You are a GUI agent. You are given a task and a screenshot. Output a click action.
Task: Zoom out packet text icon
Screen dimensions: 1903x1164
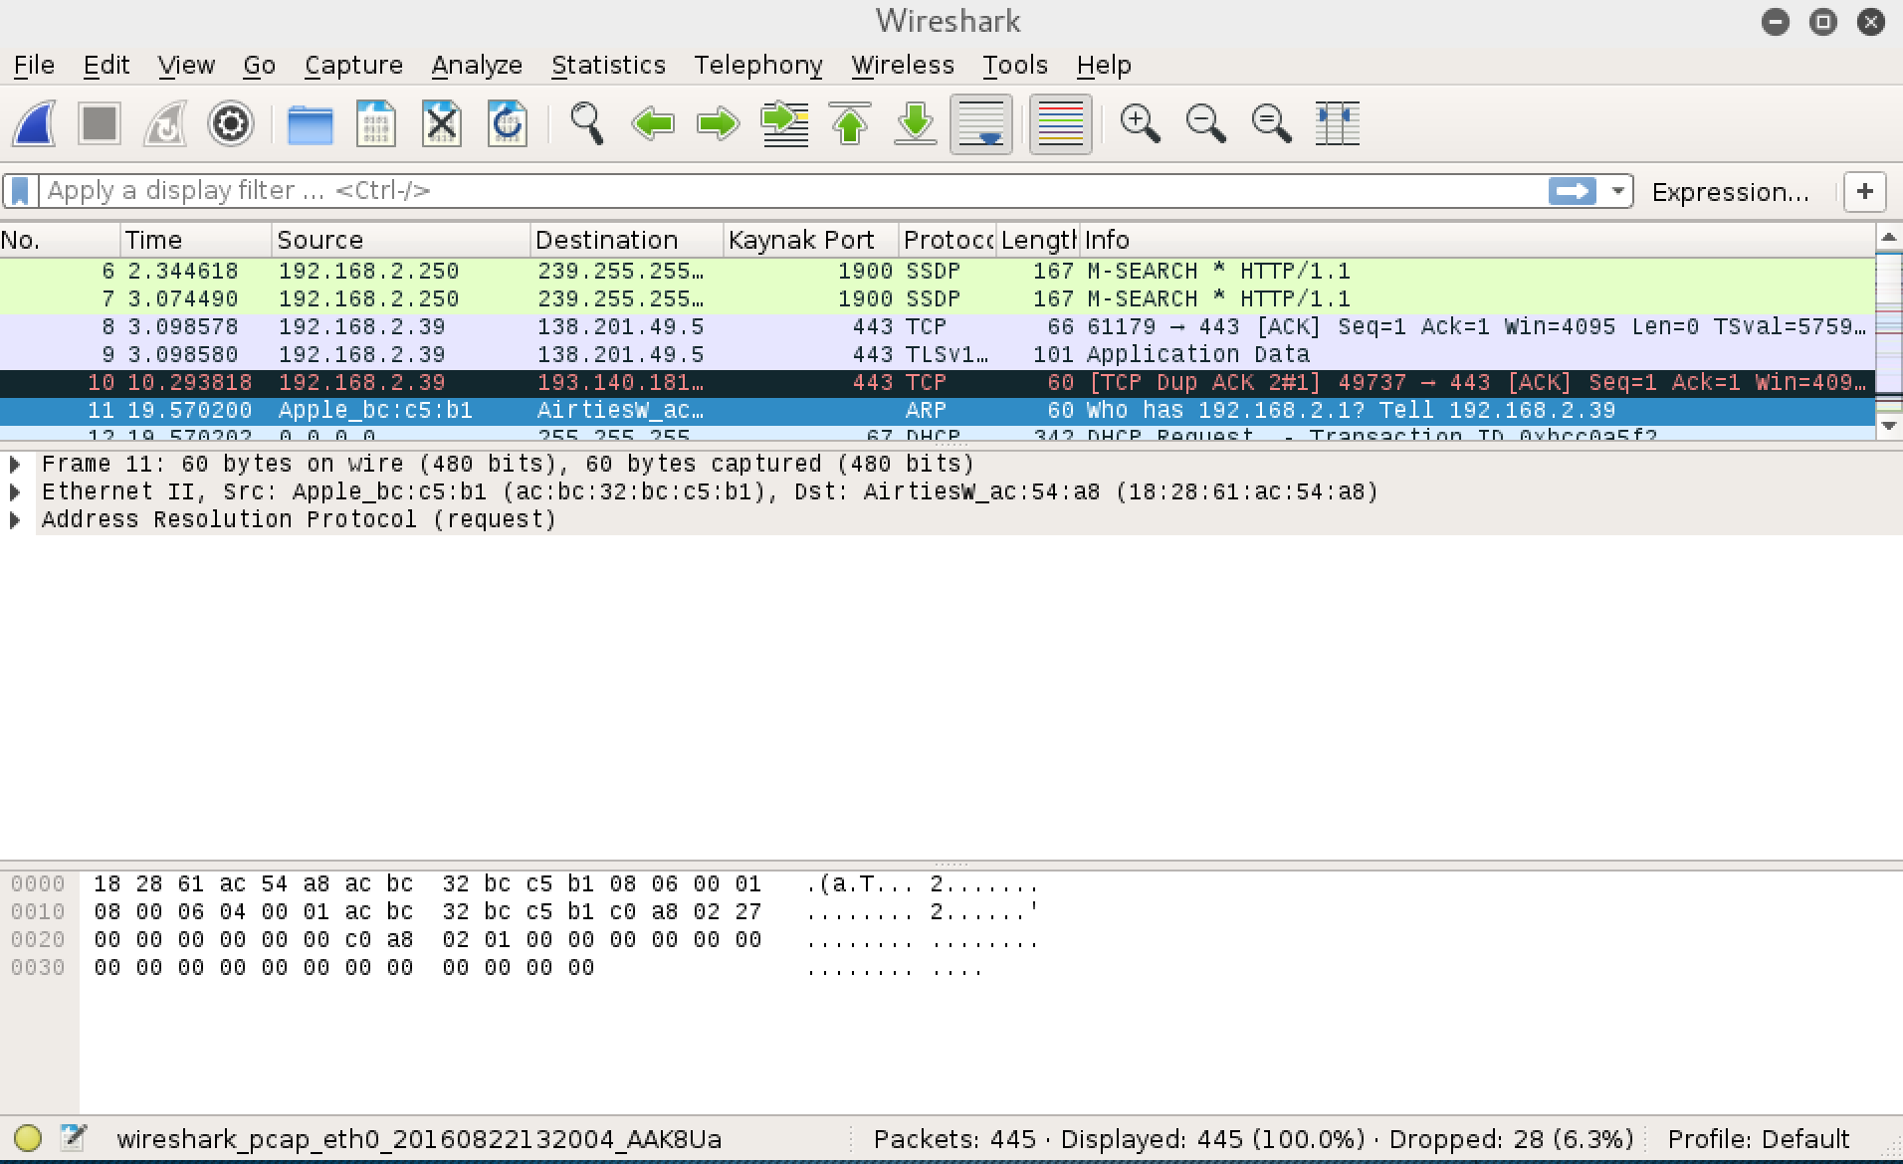pos(1205,124)
